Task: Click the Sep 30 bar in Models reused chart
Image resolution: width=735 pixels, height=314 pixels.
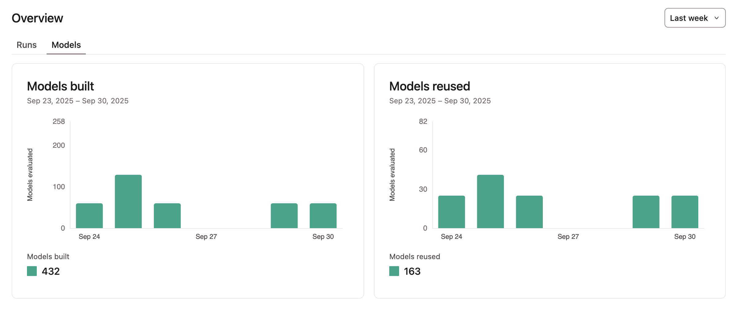Action: pos(685,212)
